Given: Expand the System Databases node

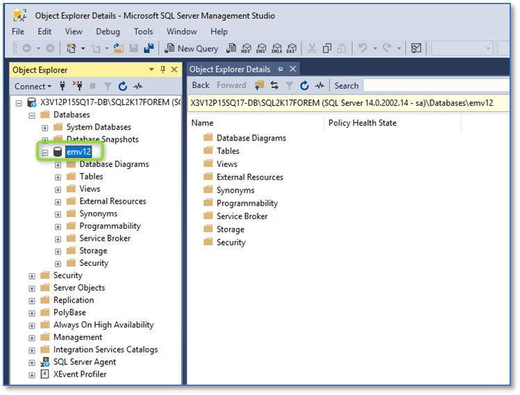Looking at the screenshot, I should (45, 127).
